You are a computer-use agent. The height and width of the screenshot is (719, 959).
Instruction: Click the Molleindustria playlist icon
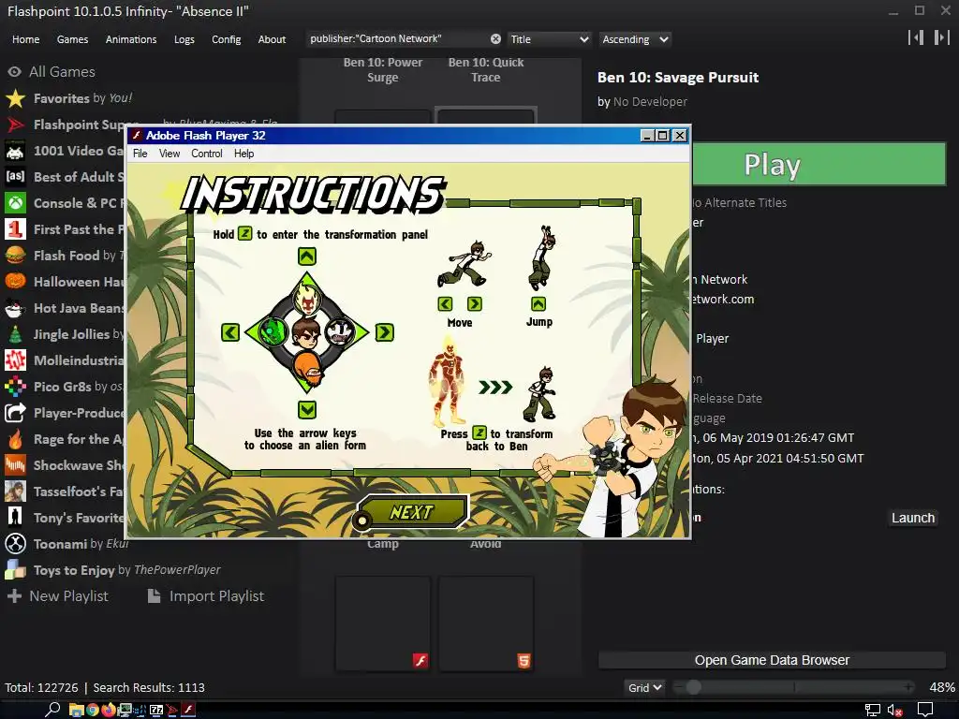(x=15, y=360)
